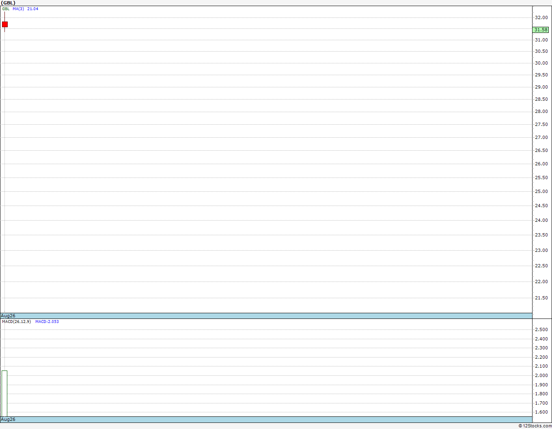Click the GBL ticker legend label
The image size is (552, 429).
(6, 9)
